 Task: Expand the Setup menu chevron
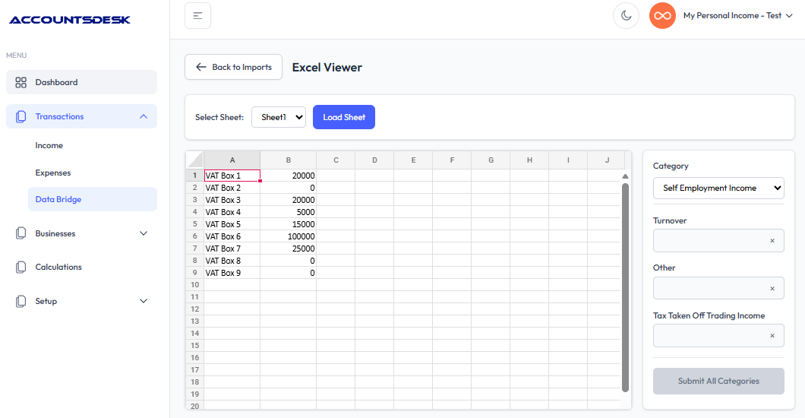tap(144, 302)
